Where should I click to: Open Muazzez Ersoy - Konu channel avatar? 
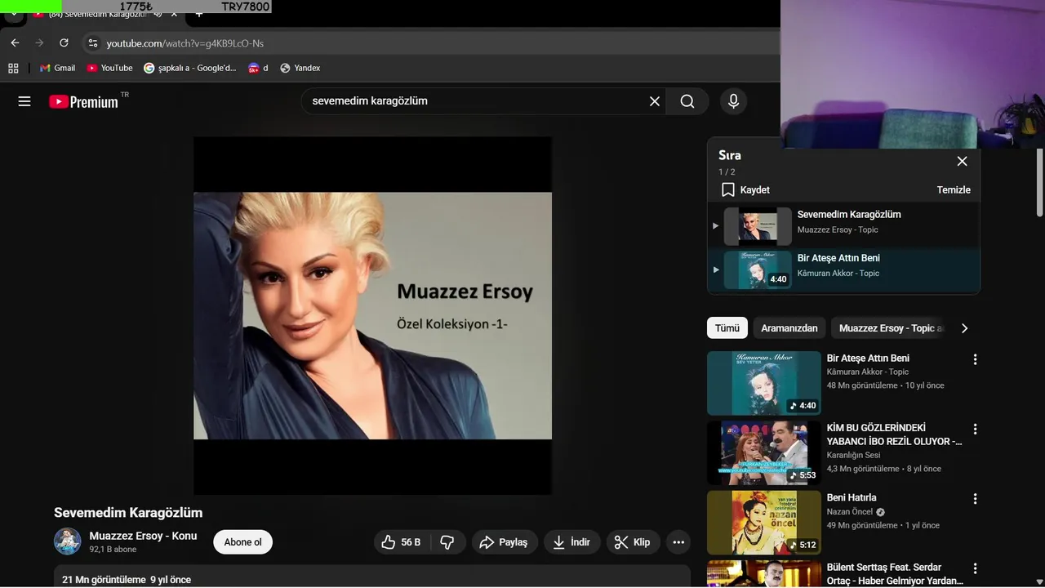click(x=68, y=541)
